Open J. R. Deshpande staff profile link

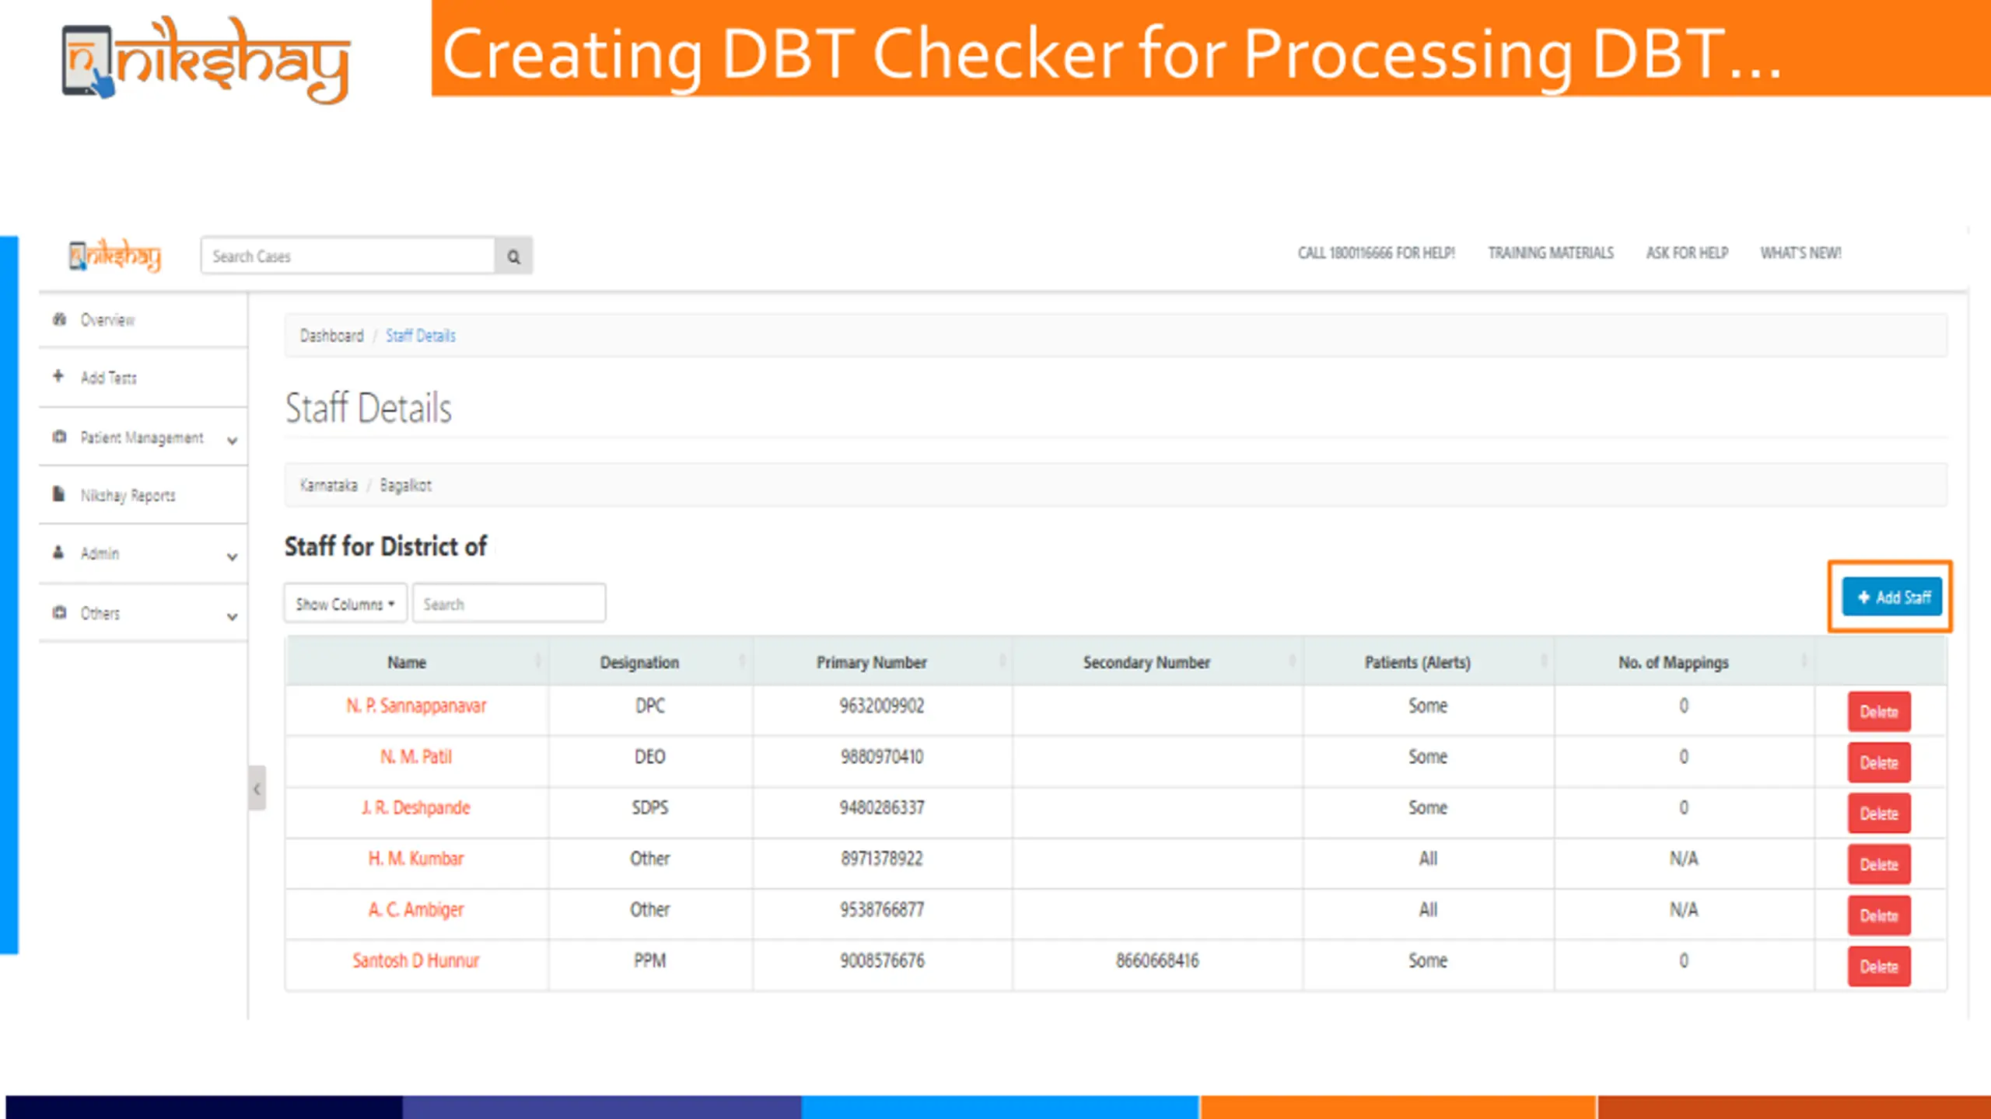click(416, 807)
